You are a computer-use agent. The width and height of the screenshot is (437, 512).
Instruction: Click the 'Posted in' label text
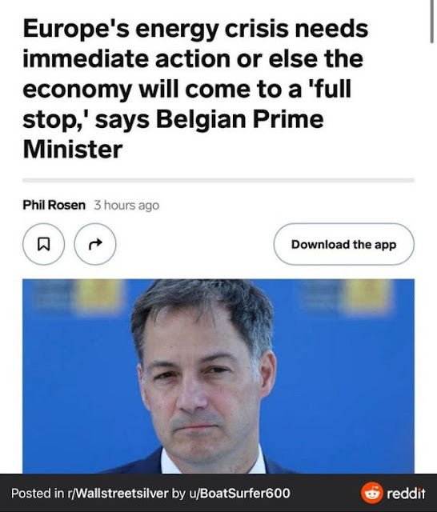(x=38, y=493)
